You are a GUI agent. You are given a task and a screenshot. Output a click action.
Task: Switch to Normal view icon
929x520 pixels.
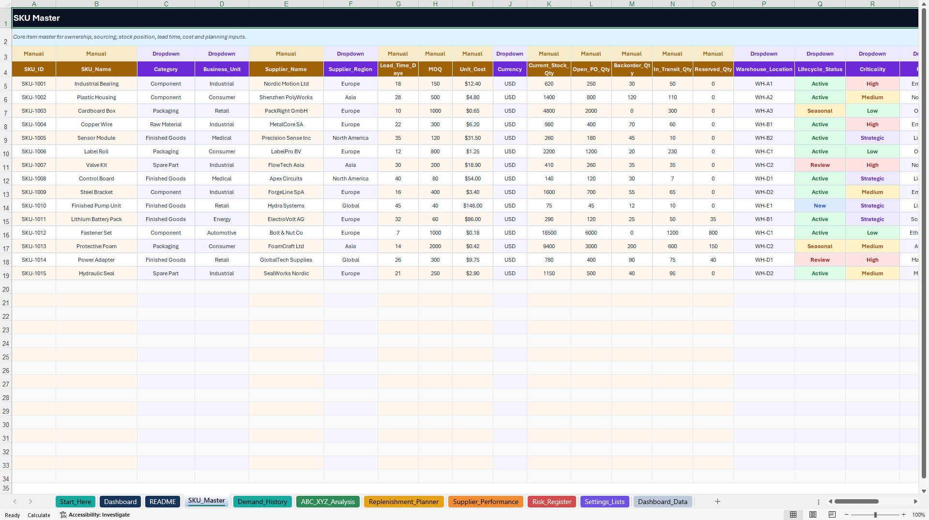(x=793, y=515)
